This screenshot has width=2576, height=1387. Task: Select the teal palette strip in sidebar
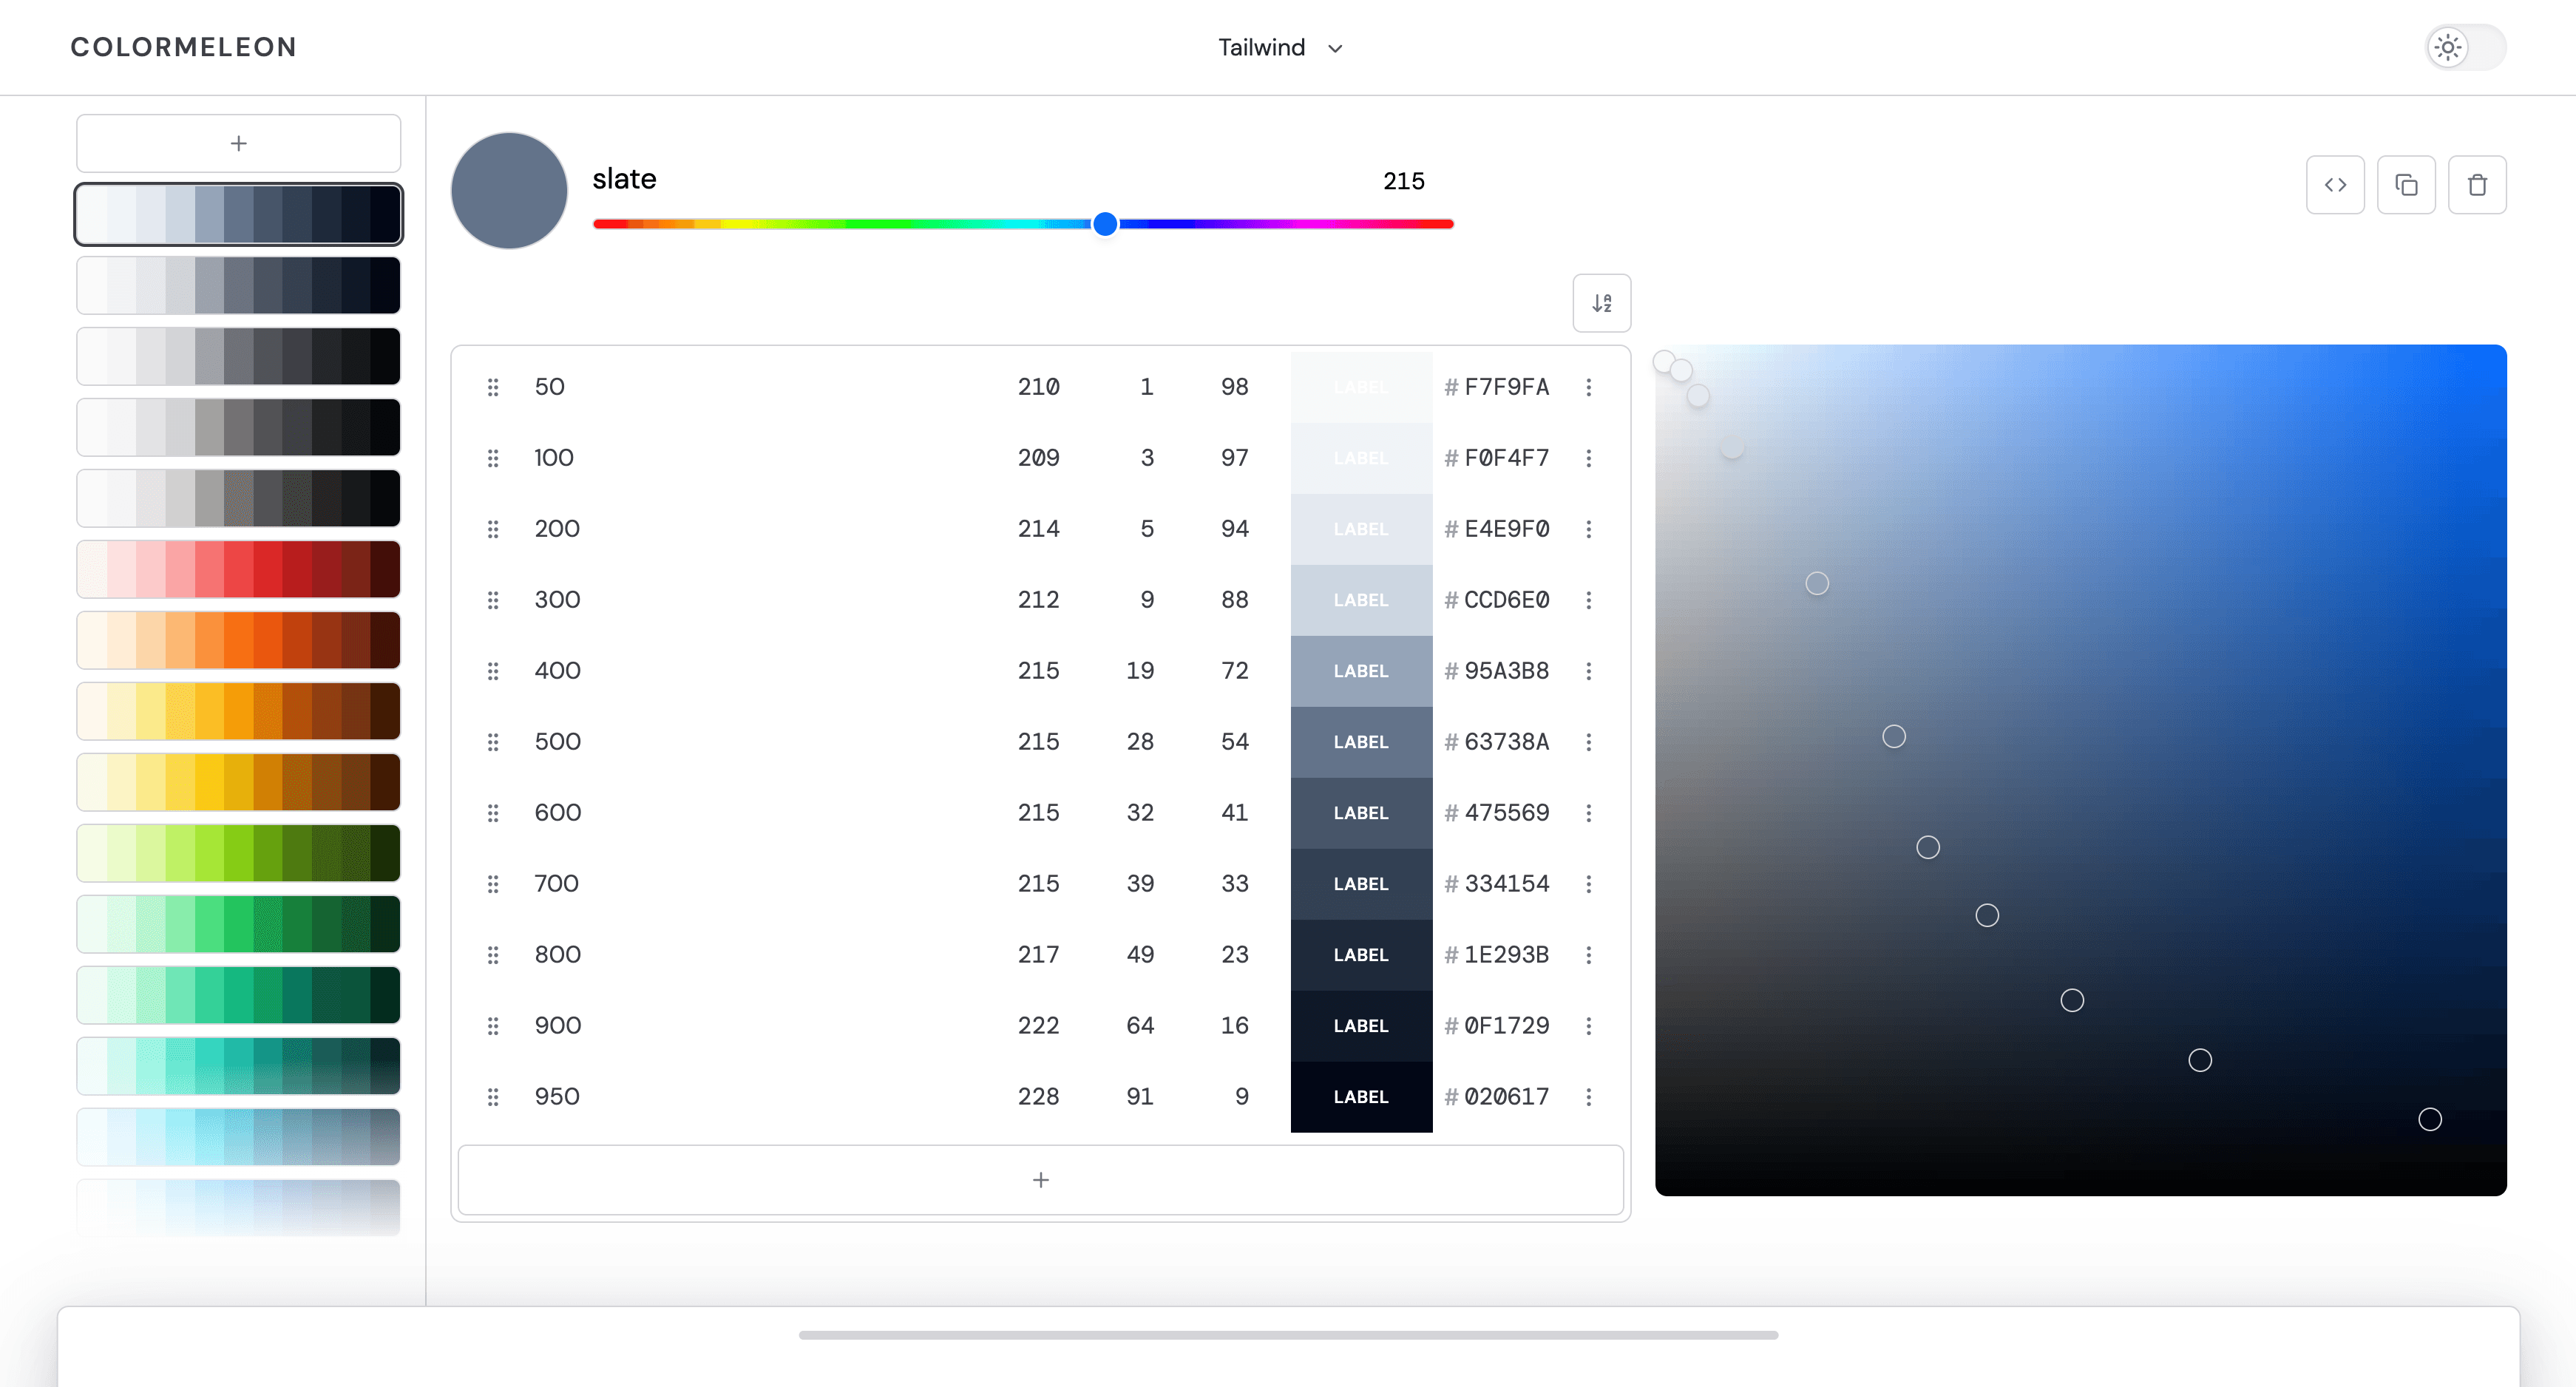click(x=239, y=1066)
